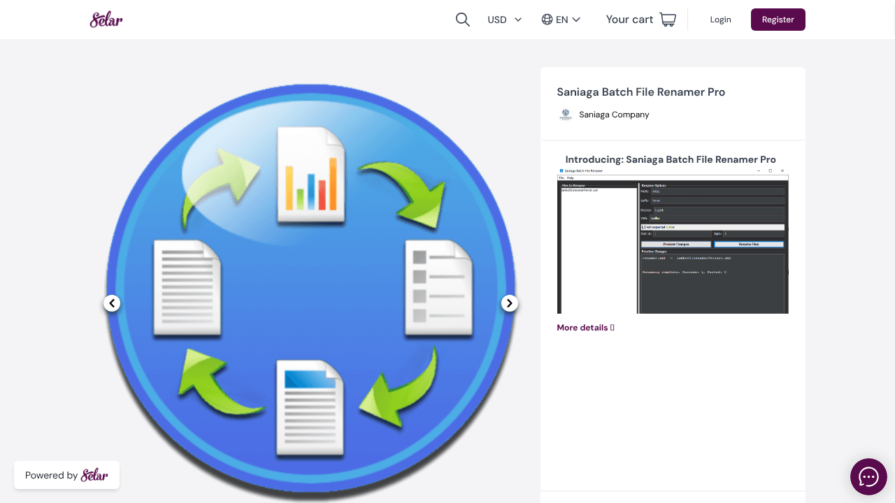Open the Login page
This screenshot has width=895, height=503.
[x=720, y=20]
